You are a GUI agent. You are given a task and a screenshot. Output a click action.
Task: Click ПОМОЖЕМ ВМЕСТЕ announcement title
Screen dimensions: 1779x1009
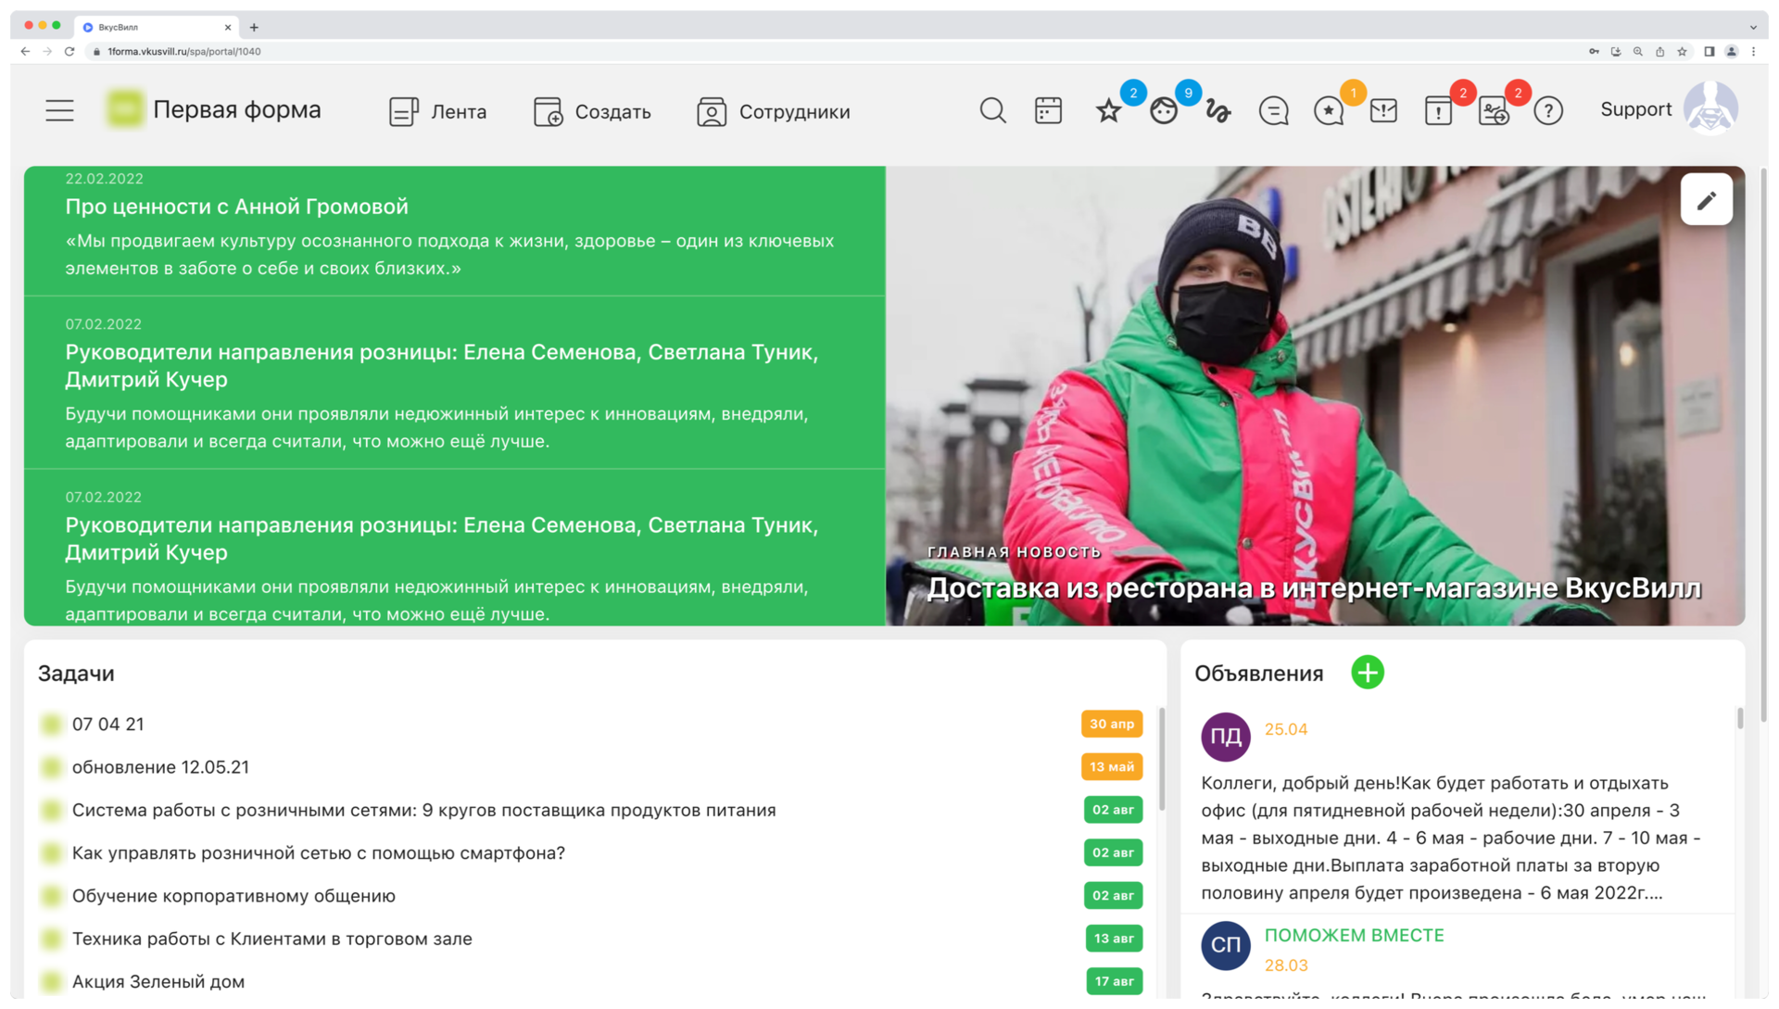click(1354, 936)
